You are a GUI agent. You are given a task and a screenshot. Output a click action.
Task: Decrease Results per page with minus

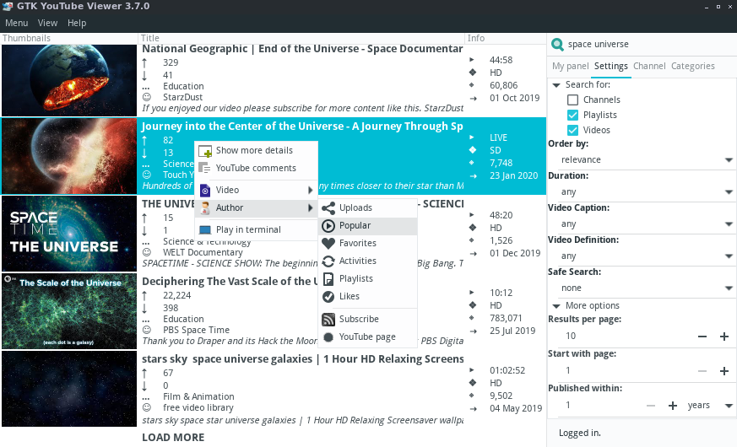coord(702,337)
